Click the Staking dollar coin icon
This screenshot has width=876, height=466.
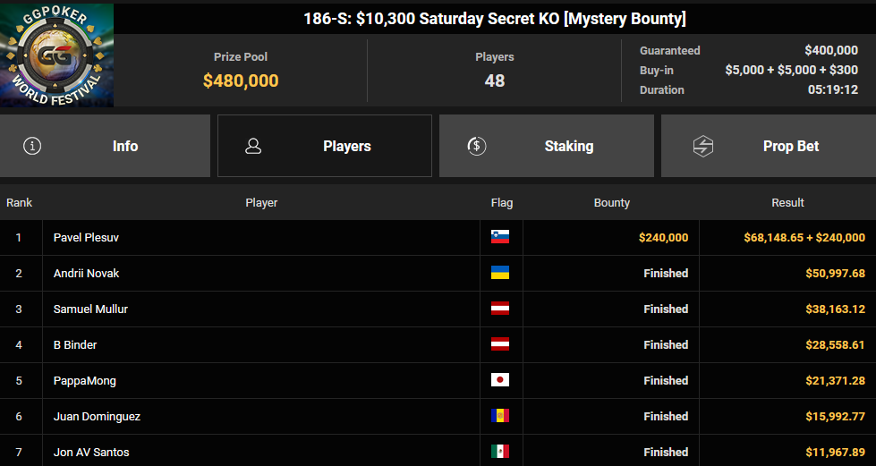[477, 146]
